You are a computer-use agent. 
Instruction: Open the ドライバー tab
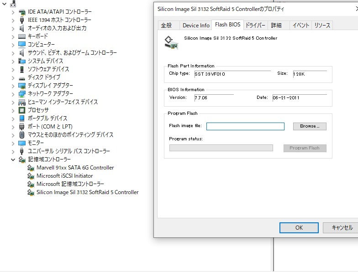pyautogui.click(x=255, y=26)
